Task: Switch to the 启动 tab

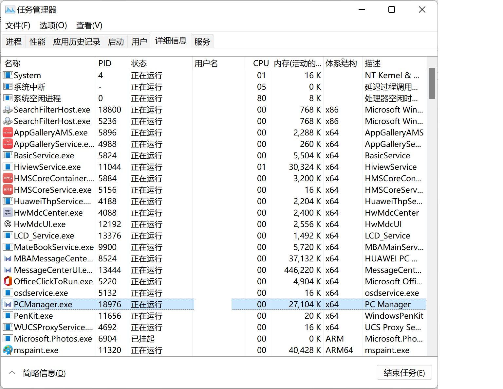Action: pos(116,42)
